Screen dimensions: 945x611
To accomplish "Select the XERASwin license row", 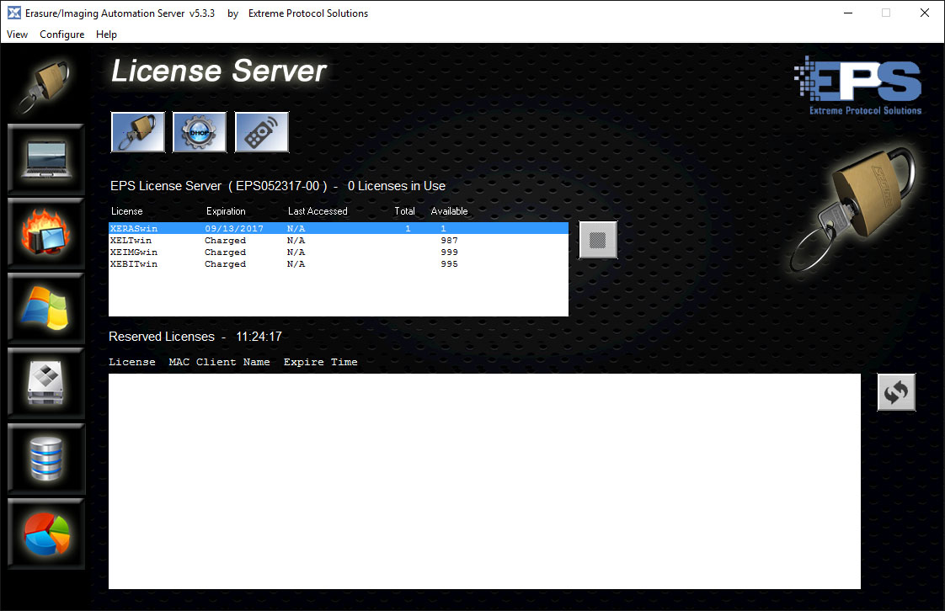I will pyautogui.click(x=338, y=228).
